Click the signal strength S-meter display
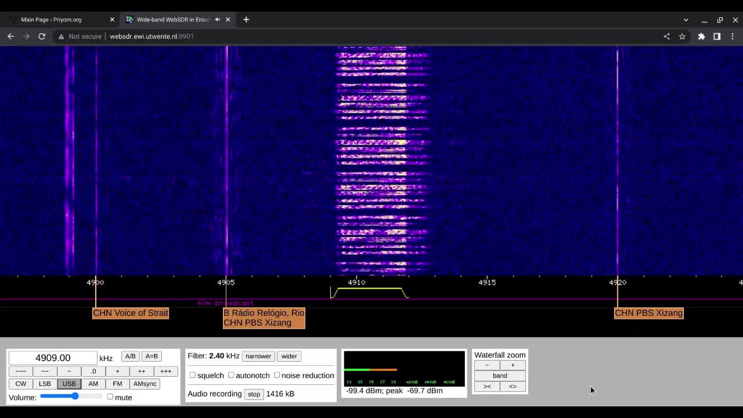743x418 pixels. click(x=404, y=368)
